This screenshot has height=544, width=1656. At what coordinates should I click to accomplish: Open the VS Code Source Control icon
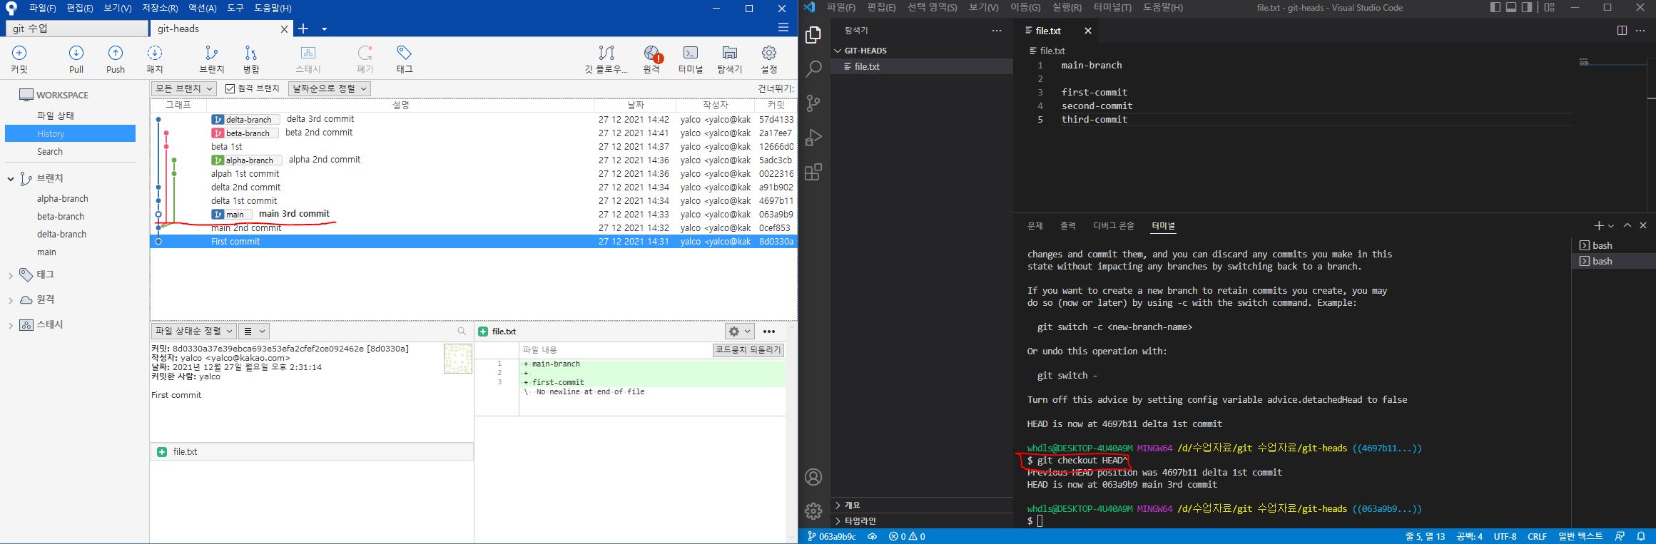[813, 103]
